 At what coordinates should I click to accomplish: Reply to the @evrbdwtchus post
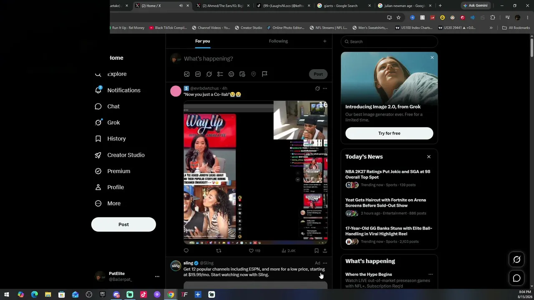click(x=186, y=251)
